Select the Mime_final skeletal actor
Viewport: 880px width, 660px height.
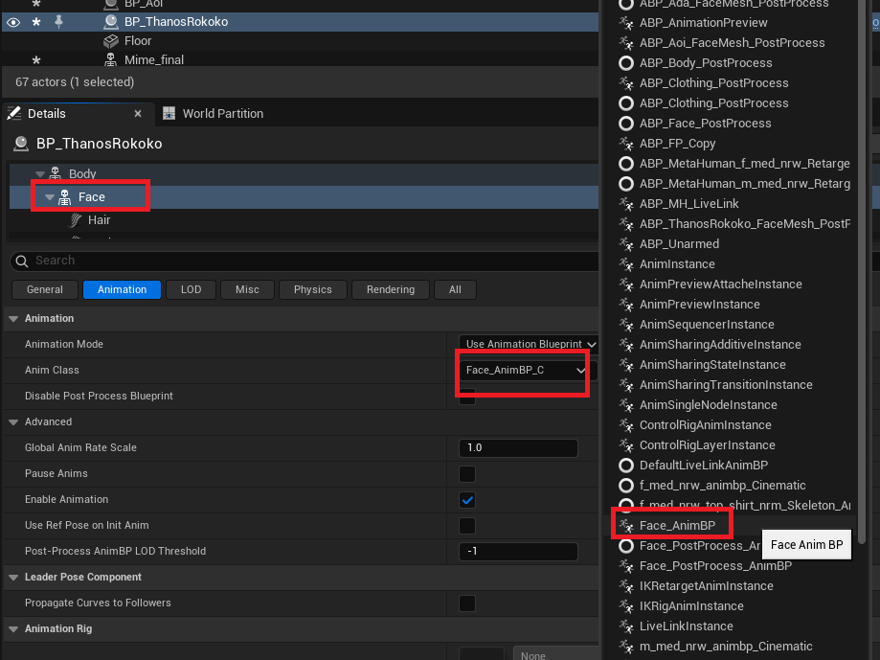[154, 59]
